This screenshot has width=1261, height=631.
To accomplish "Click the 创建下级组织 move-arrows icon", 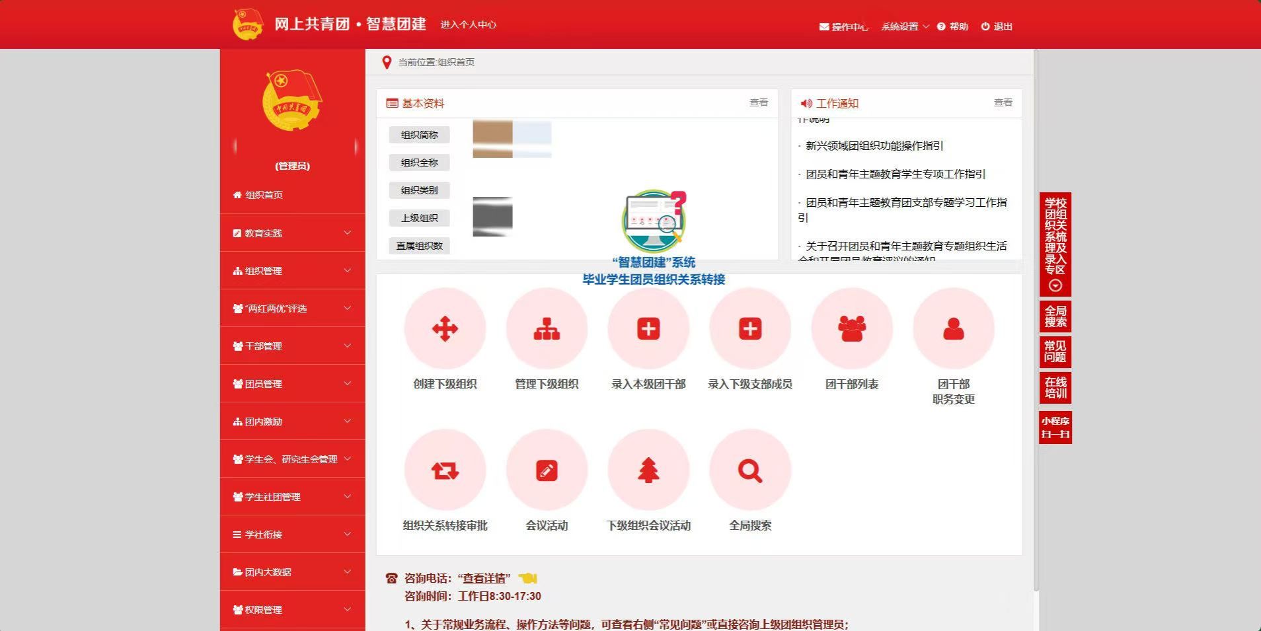I will [445, 329].
